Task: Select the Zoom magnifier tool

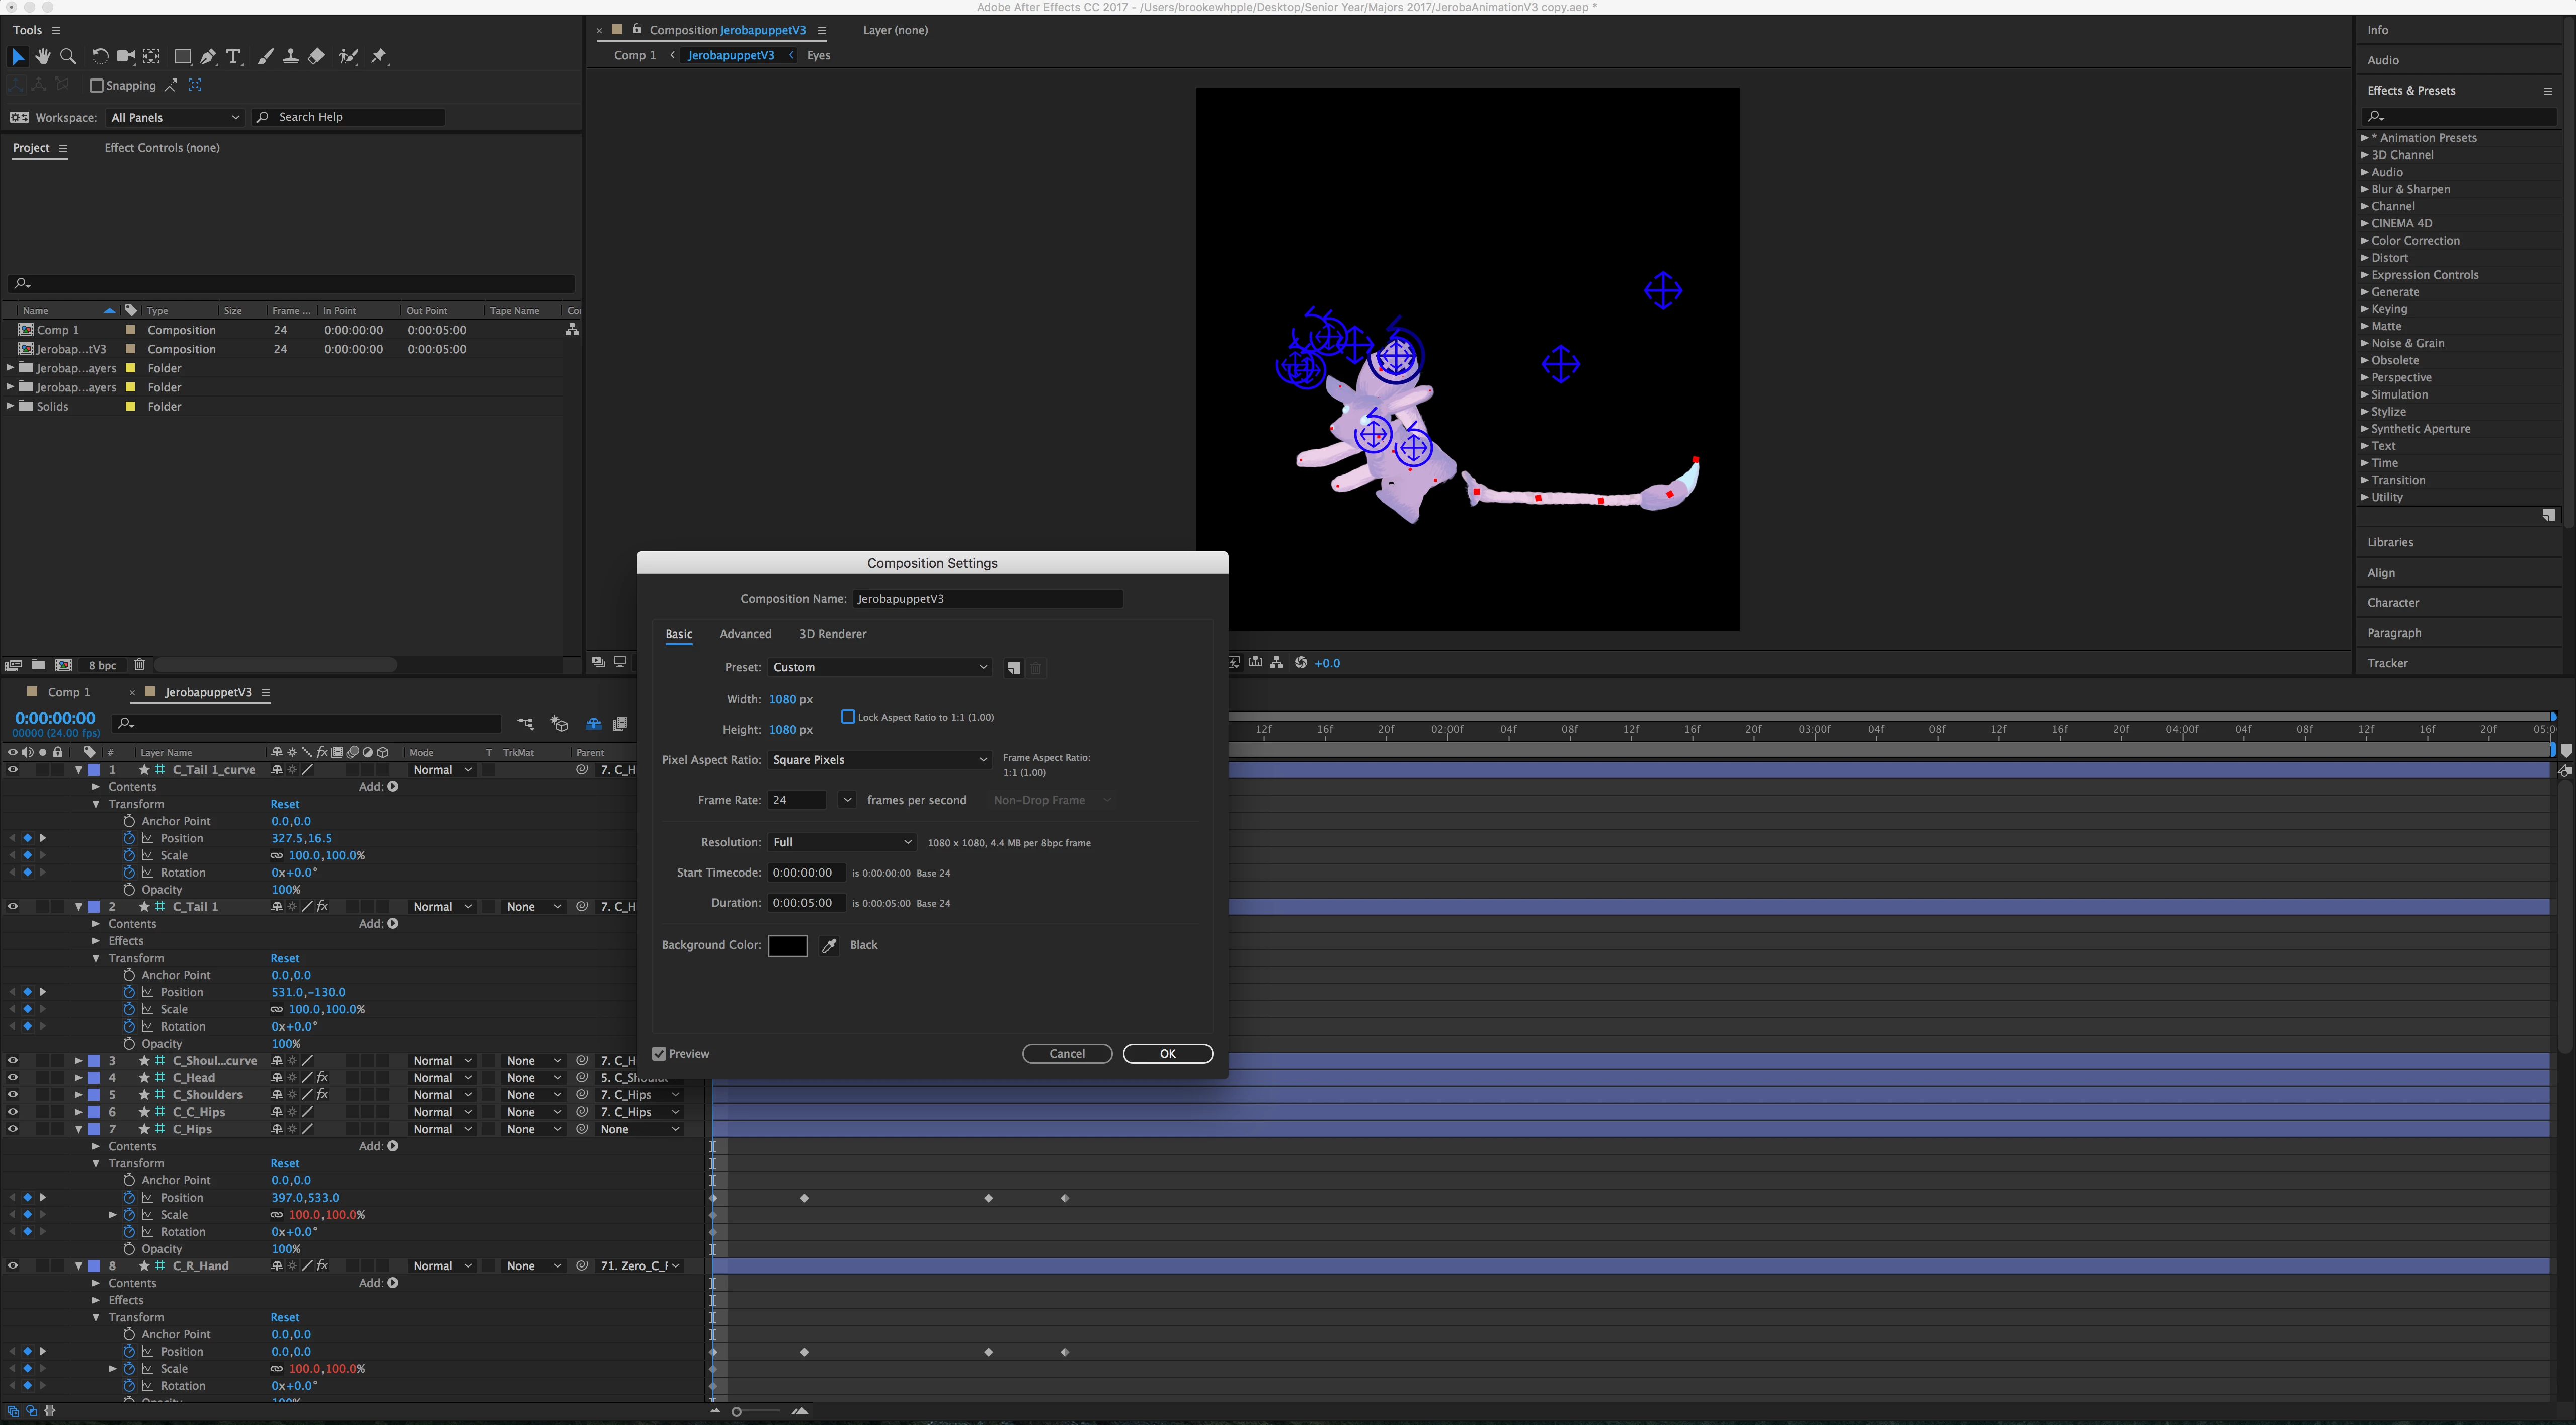Action: point(68,57)
